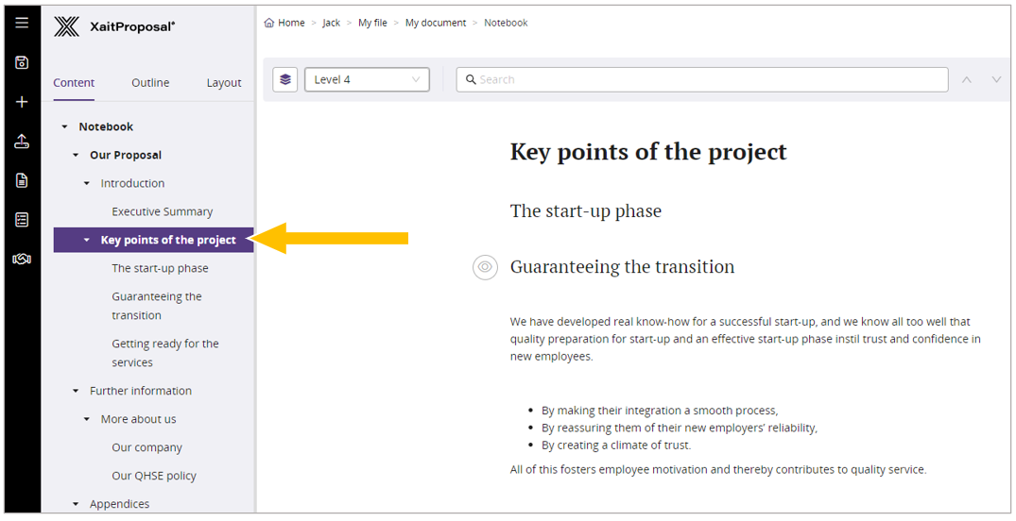Click the upload export icon
This screenshot has width=1016, height=521.
tap(22, 142)
